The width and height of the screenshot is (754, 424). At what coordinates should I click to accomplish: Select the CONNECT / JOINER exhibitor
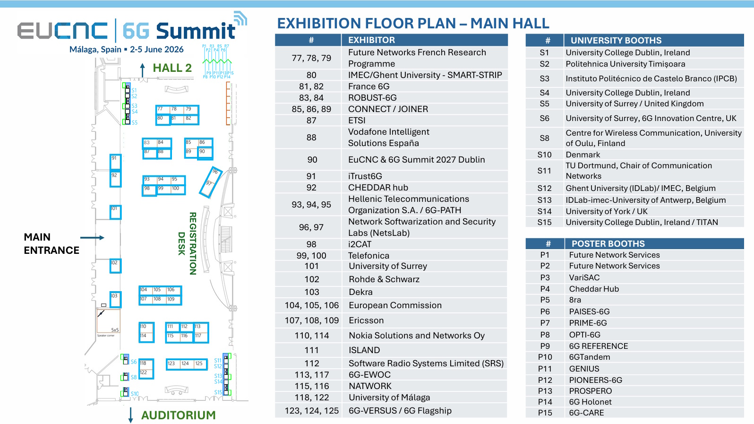pos(388,109)
